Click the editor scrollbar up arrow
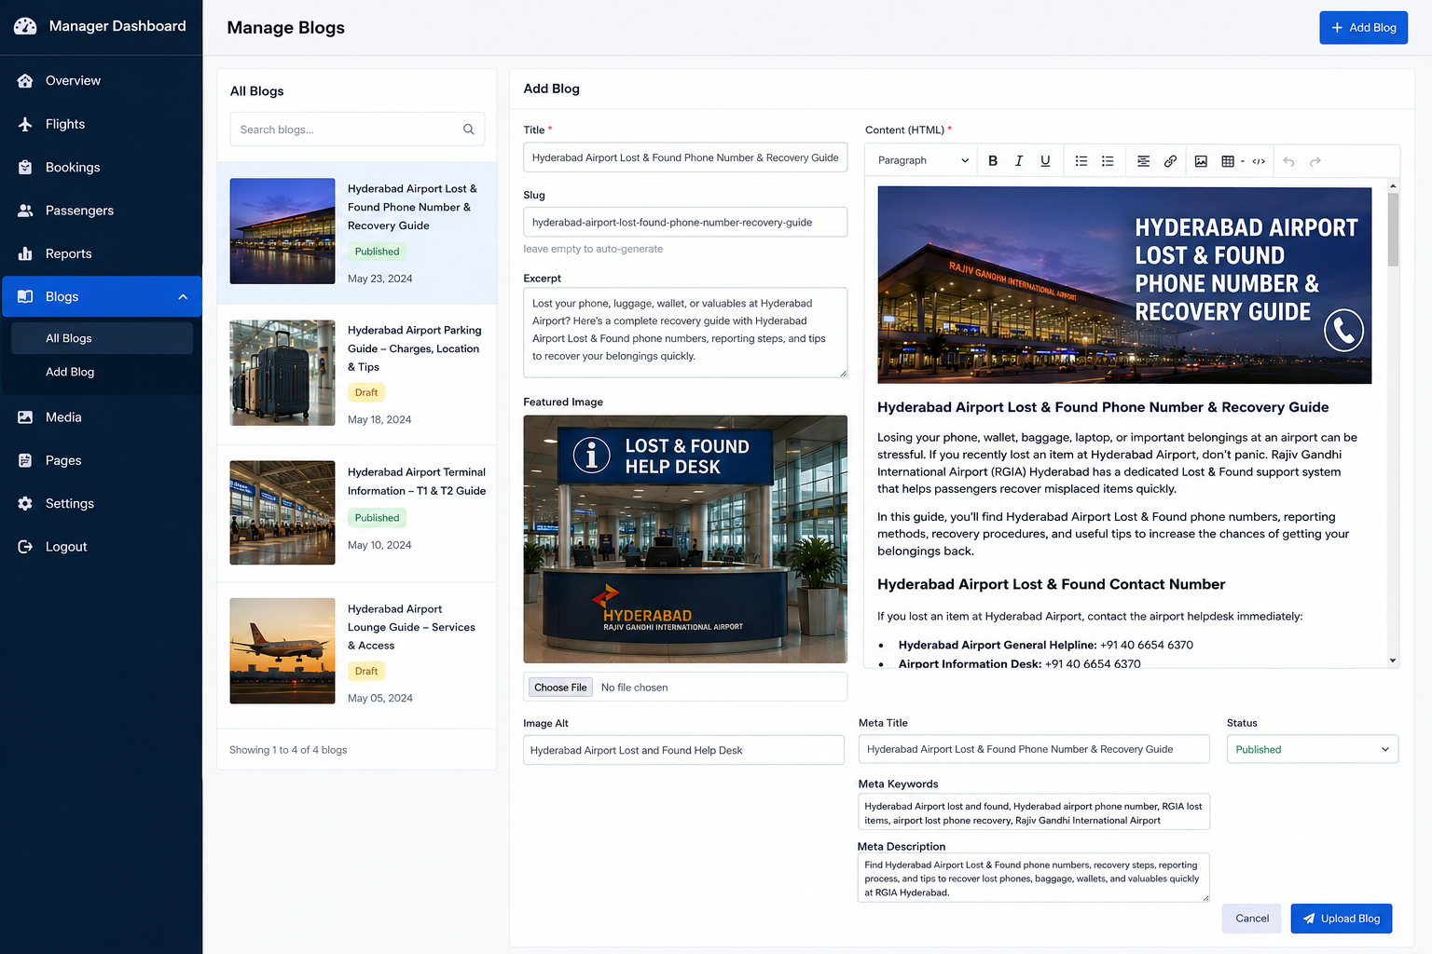 tap(1393, 185)
